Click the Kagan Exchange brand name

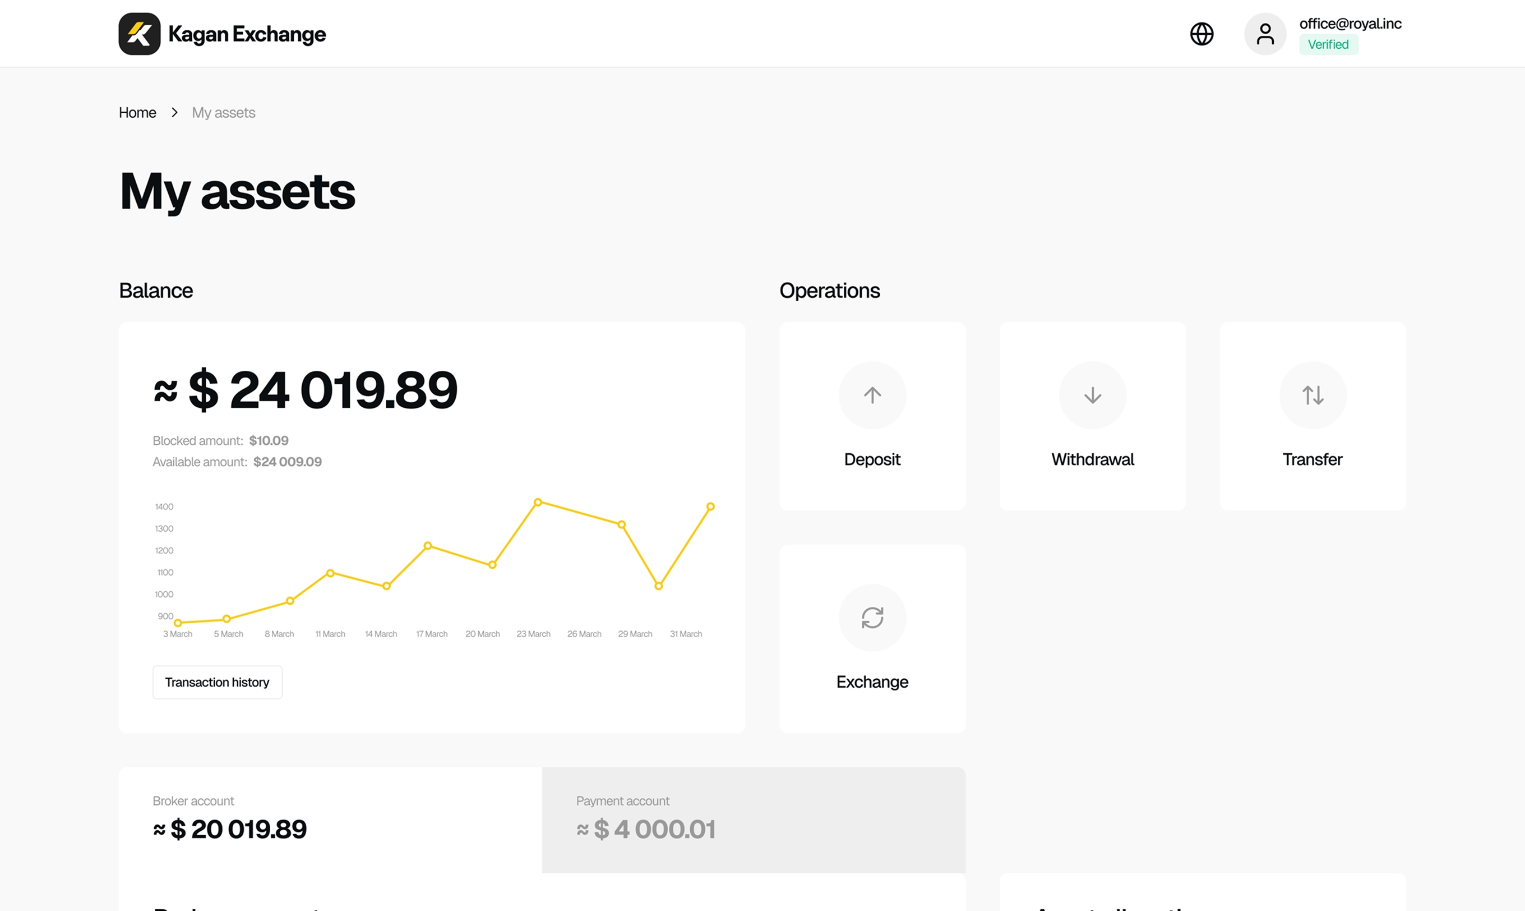pos(247,34)
